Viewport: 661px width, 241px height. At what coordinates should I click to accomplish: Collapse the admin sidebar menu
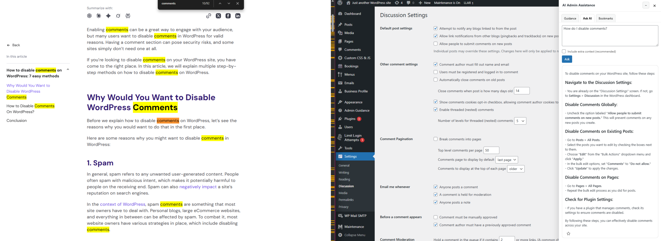pyautogui.click(x=355, y=235)
